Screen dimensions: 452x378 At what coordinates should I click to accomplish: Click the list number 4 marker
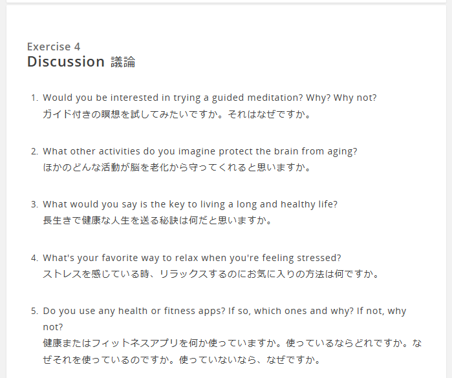click(x=34, y=258)
